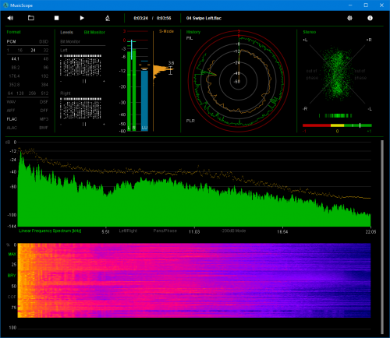The height and width of the screenshot is (338, 390).
Task: Stop playback with the square button
Action: (56, 18)
